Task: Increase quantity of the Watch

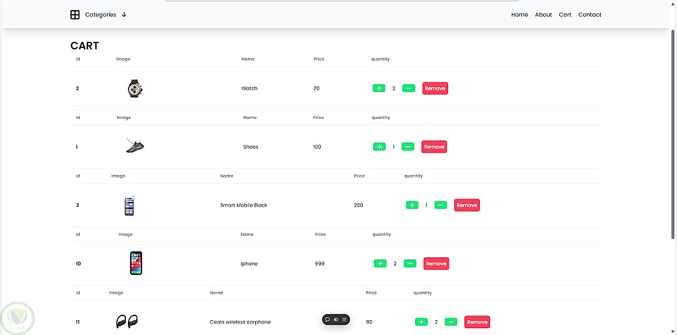Action: pyautogui.click(x=379, y=88)
